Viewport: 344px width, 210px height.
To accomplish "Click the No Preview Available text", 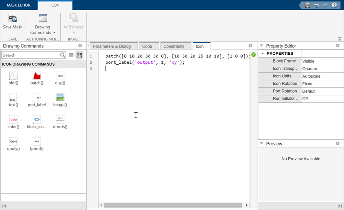I will 301,159.
